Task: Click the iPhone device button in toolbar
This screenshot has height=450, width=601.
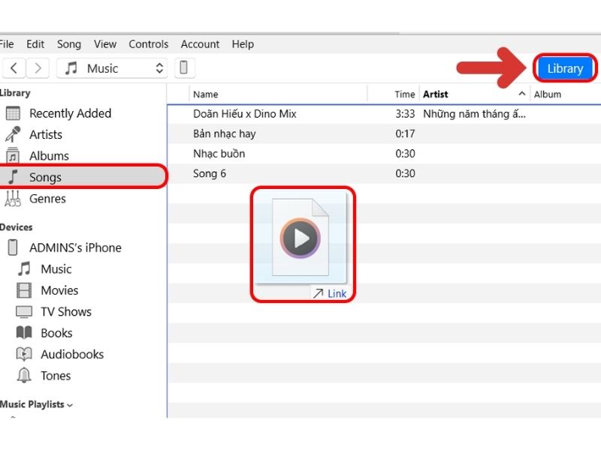Action: pyautogui.click(x=184, y=67)
